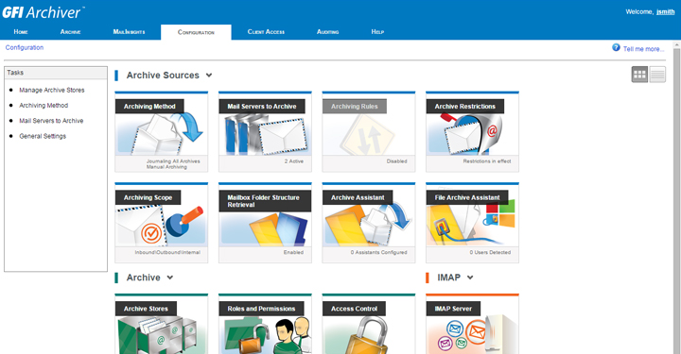Go to the Home tab
Viewport: 681px width, 354px height.
coord(21,32)
